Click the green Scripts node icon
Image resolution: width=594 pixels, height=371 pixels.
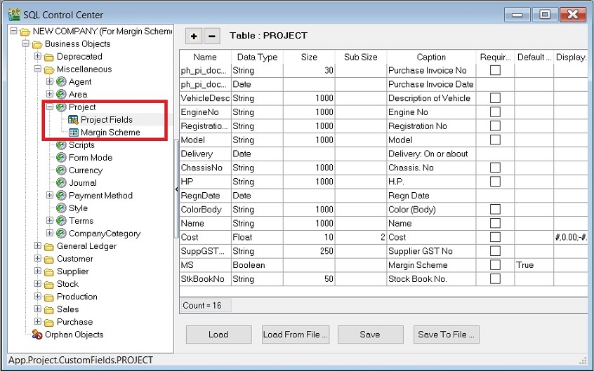point(61,145)
